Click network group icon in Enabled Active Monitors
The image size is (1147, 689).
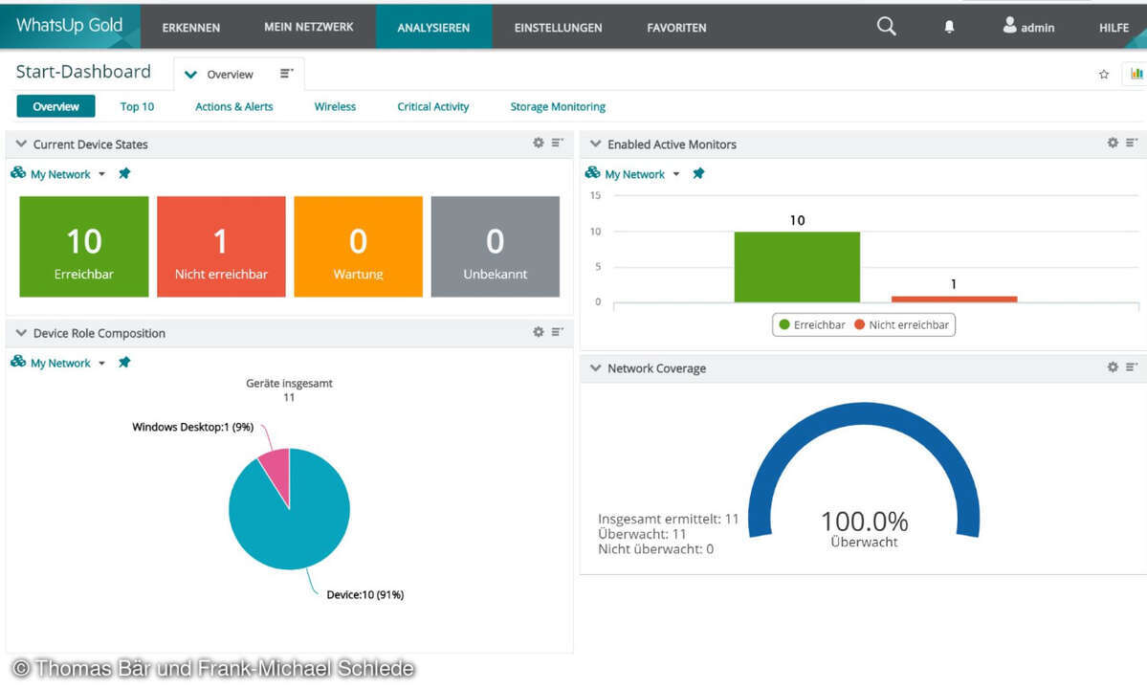click(x=592, y=172)
